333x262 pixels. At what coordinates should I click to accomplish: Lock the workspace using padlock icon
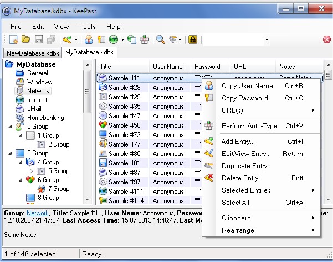(x=193, y=39)
